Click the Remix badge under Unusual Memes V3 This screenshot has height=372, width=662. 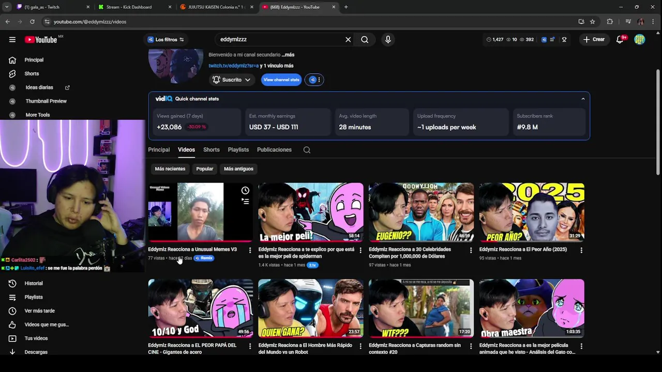(204, 258)
